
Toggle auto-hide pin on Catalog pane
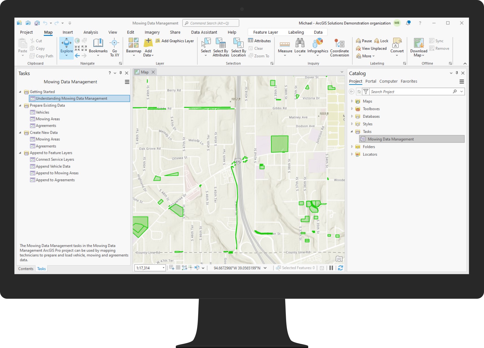[457, 73]
